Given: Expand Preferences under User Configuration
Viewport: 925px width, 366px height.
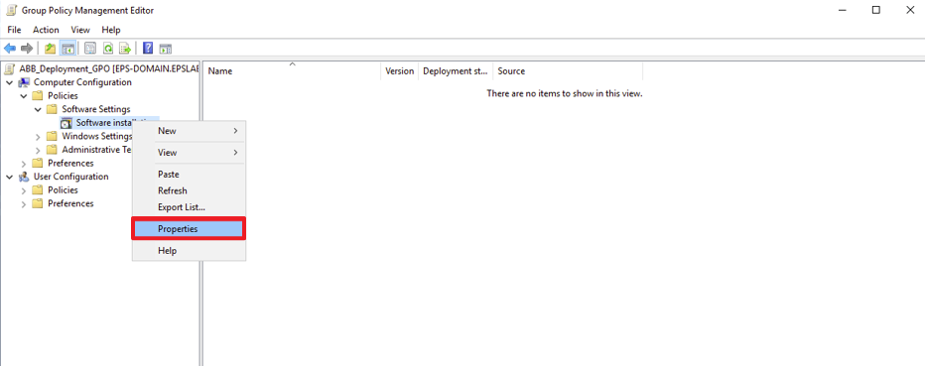Looking at the screenshot, I should pyautogui.click(x=24, y=204).
